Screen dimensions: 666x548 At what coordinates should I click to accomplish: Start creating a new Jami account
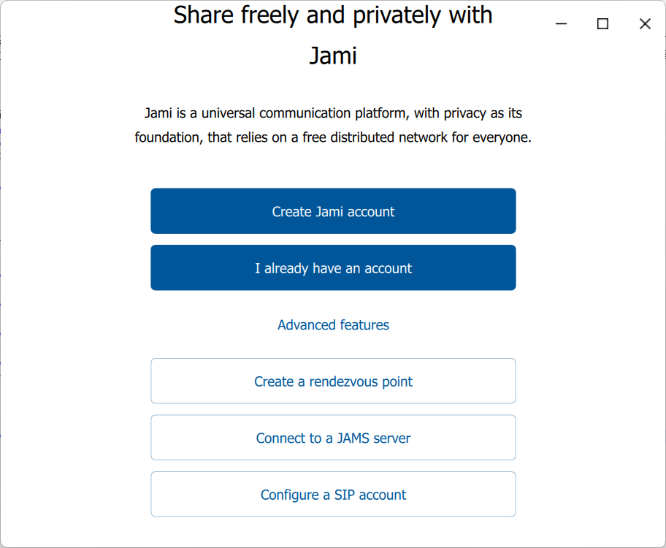tap(333, 211)
